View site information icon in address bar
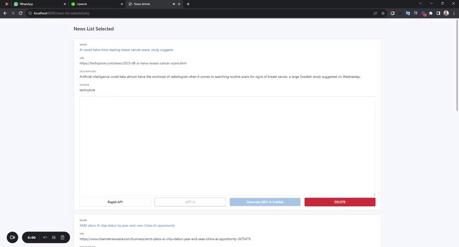 coord(30,13)
